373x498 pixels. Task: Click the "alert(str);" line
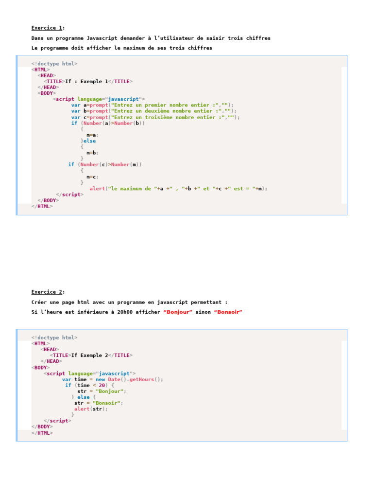tap(91, 409)
